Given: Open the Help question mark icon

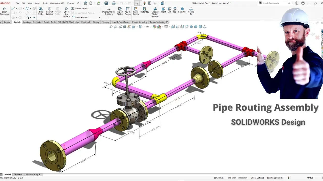Looking at the screenshot, I should tap(303, 3).
